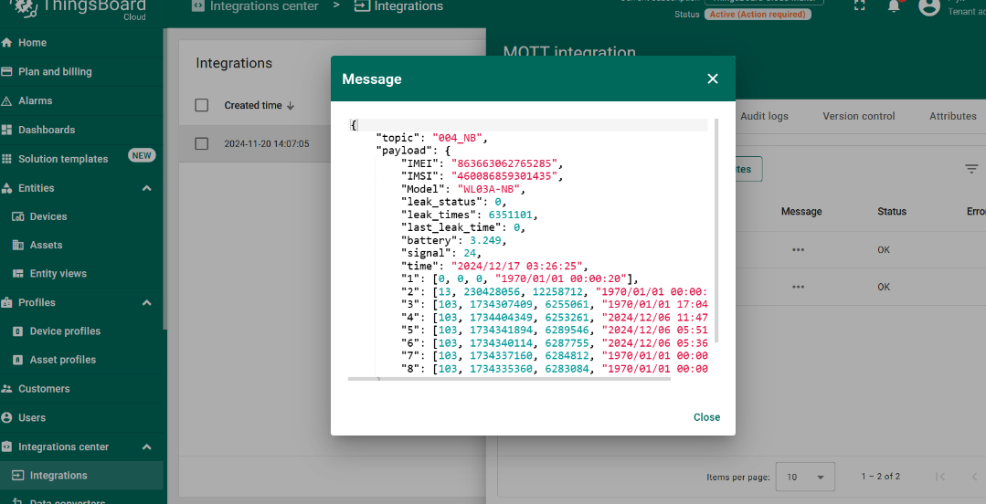The width and height of the screenshot is (986, 504).
Task: Switch to Version control tab
Action: [x=858, y=116]
